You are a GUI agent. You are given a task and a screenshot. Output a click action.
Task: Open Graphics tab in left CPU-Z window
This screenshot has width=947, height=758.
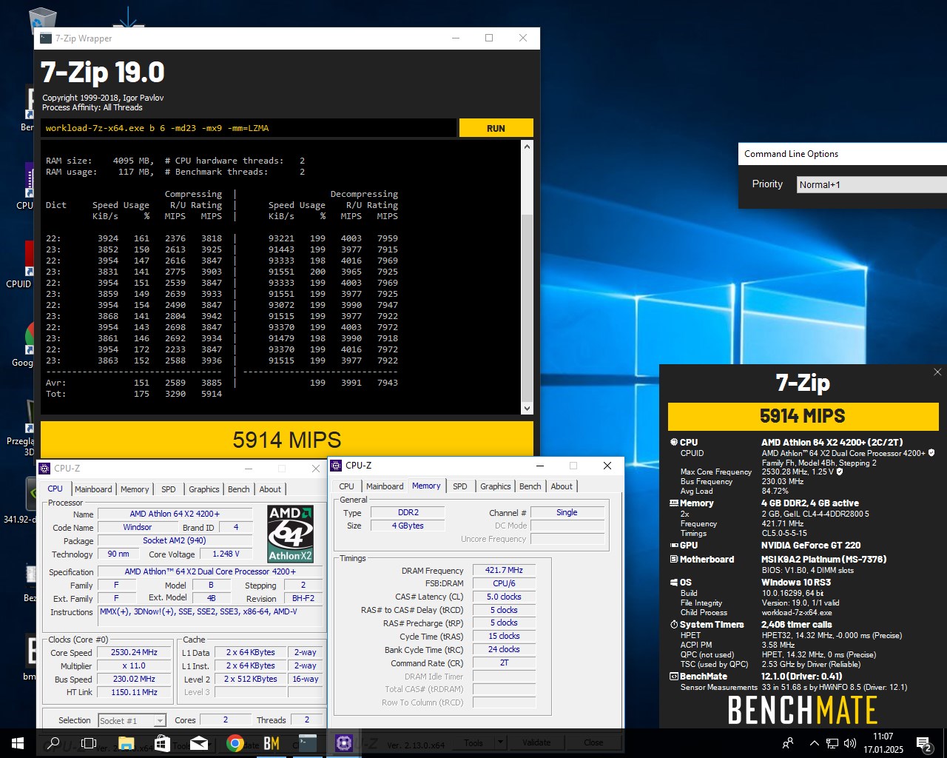point(204,489)
